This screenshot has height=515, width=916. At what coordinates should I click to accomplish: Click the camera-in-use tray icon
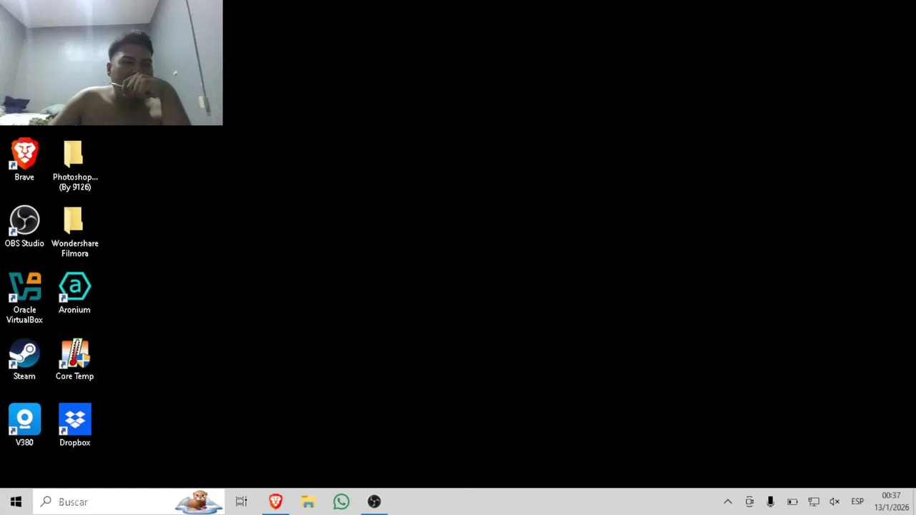pyautogui.click(x=749, y=502)
